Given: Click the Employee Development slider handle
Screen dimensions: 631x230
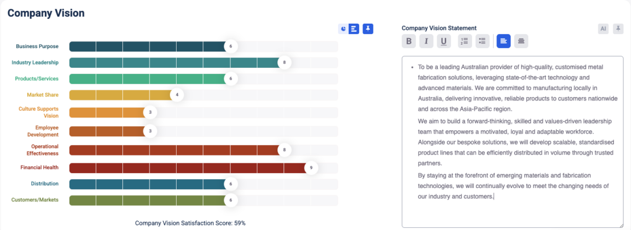Looking at the screenshot, I should [150, 131].
